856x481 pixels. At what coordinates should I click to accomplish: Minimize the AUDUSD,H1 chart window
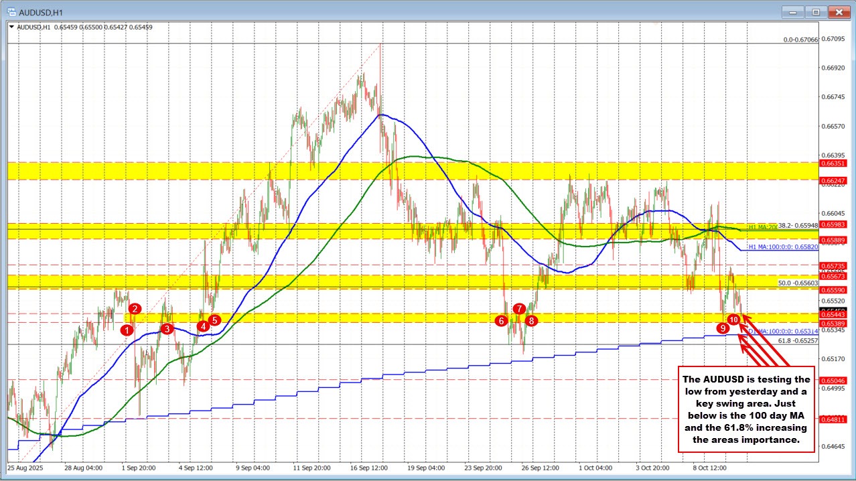coord(794,11)
